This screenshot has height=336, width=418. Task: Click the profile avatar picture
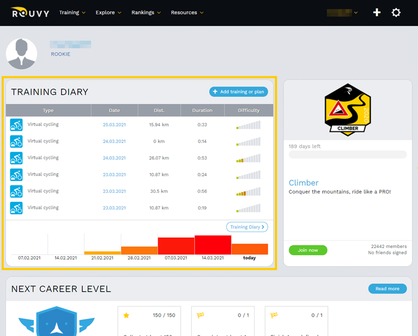[21, 54]
